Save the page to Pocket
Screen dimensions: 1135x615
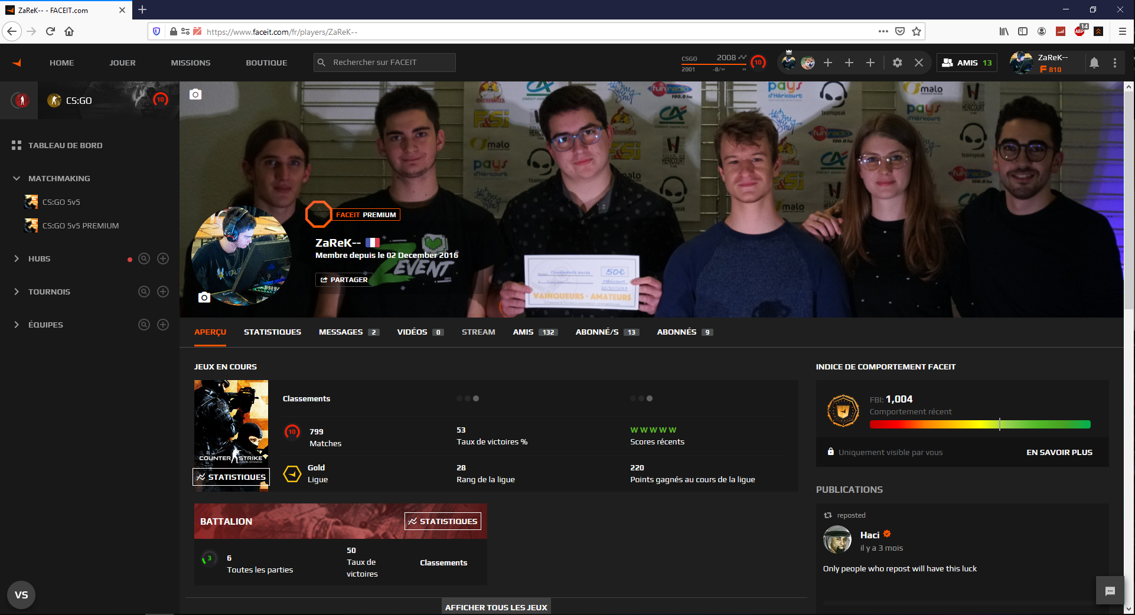[900, 31]
